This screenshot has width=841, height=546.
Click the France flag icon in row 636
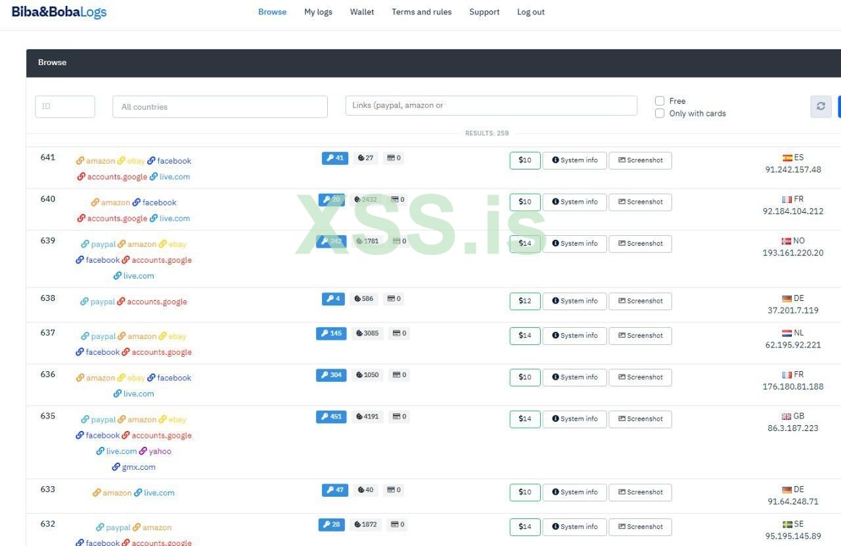tap(787, 375)
